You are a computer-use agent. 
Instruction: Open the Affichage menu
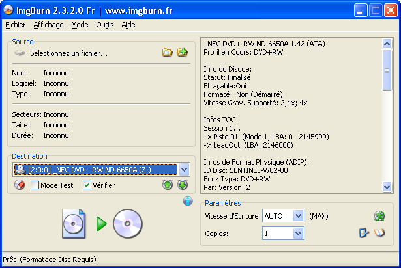[x=48, y=25]
